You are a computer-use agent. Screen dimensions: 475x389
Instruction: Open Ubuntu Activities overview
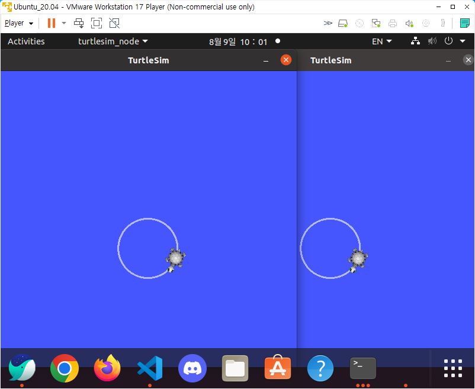tap(26, 41)
